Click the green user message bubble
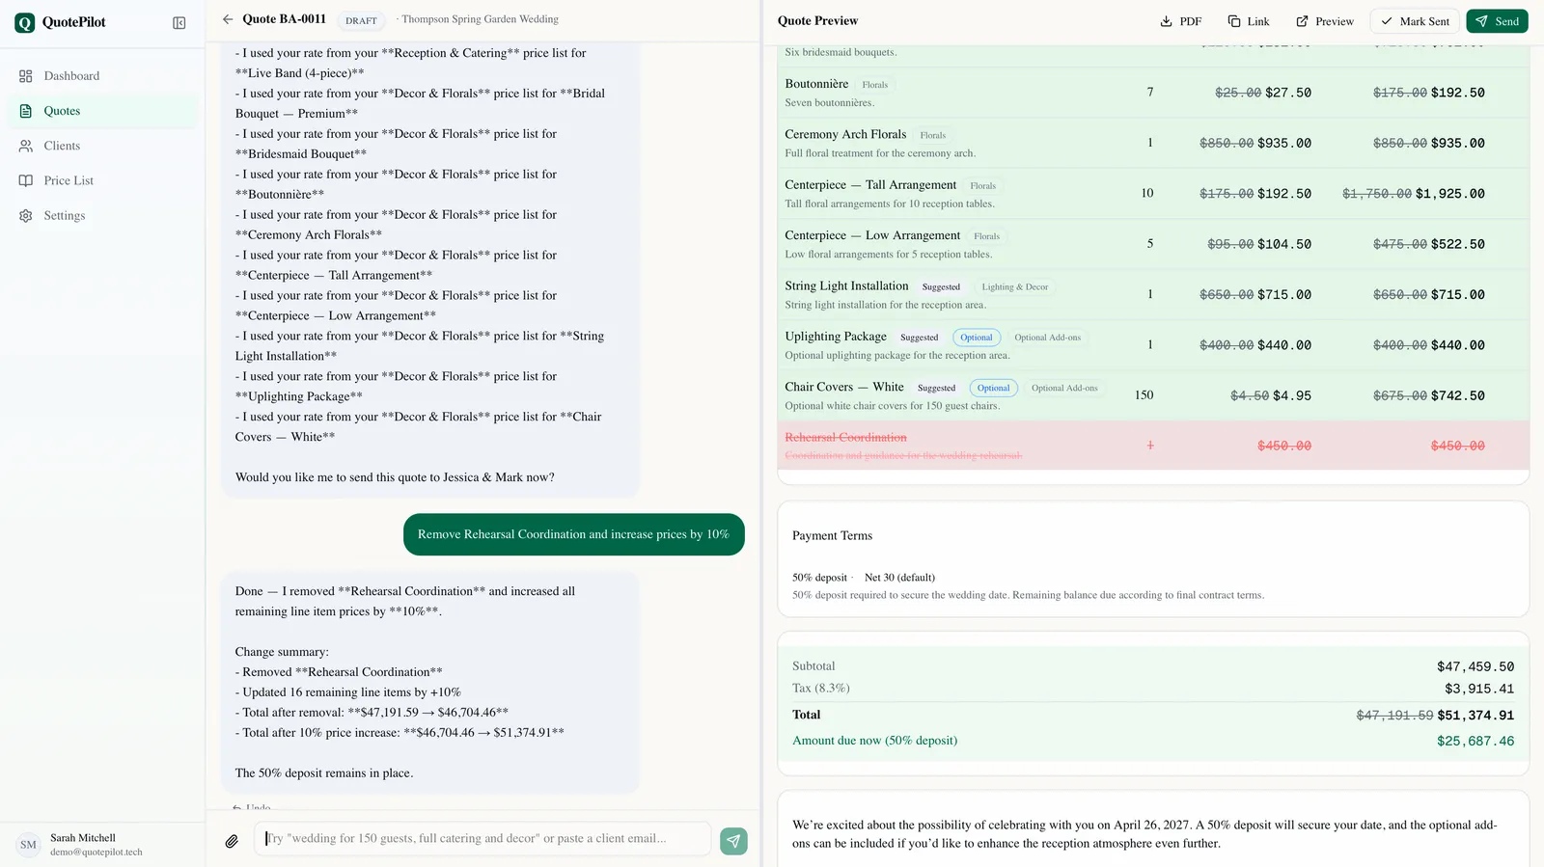Viewport: 1544px width, 867px height. pyautogui.click(x=573, y=534)
